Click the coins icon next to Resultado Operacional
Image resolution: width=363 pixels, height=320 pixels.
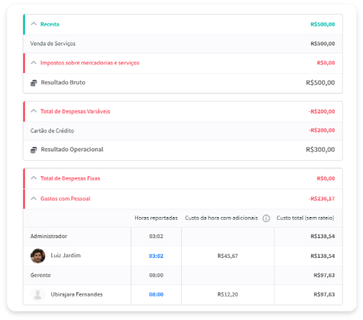34,150
